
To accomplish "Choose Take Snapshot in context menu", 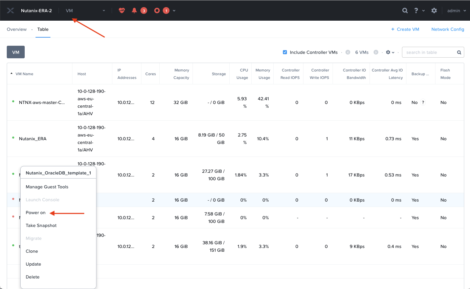I will 41,225.
